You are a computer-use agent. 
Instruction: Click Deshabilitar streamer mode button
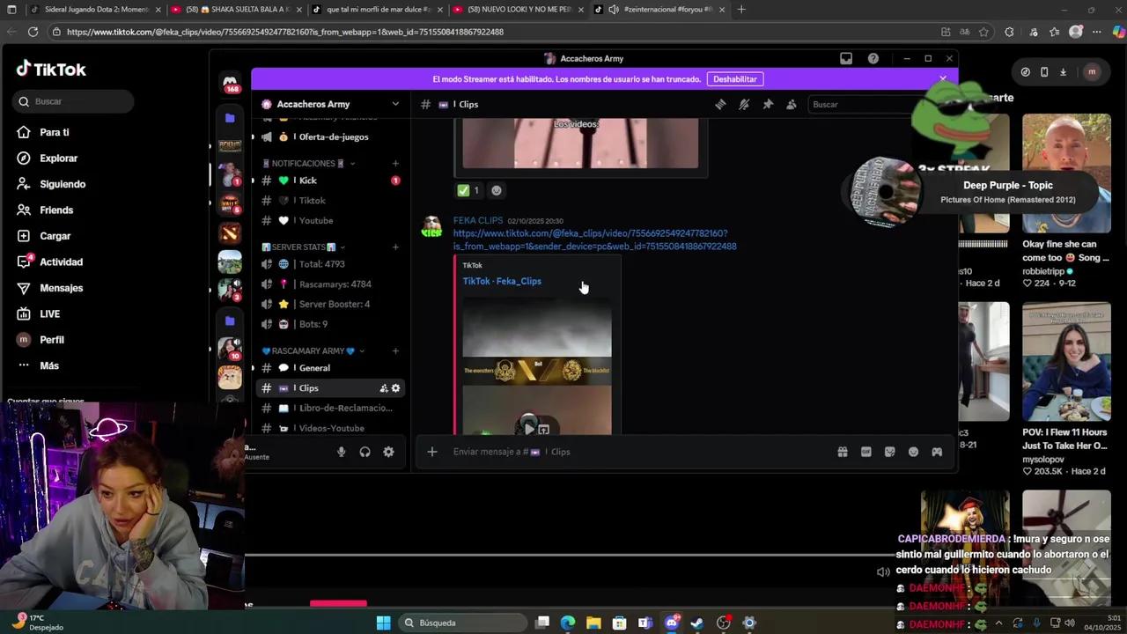[734, 79]
